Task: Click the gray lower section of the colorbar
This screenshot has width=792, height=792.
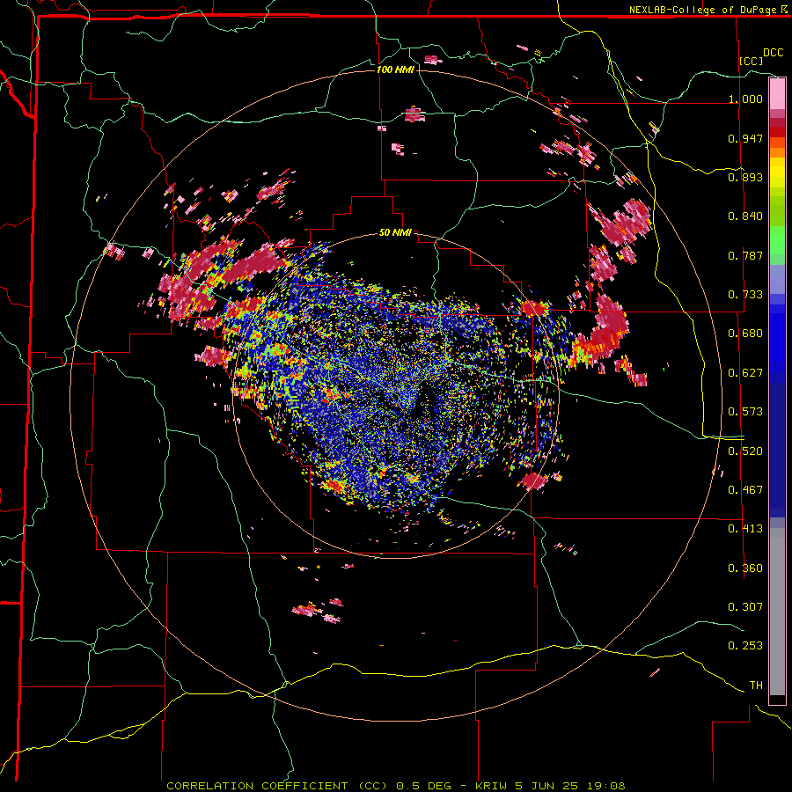Action: (777, 612)
